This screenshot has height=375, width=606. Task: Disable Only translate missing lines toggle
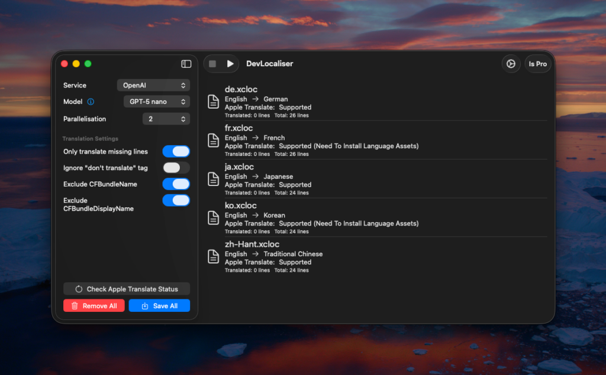(176, 152)
